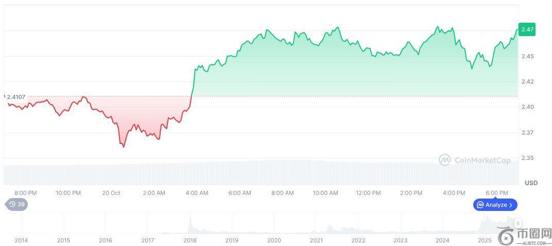Select 2020 on the year navigator
Screen dimensions: 552x246
274,240
